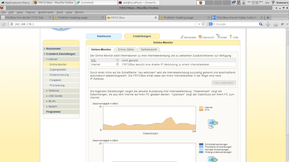The height and width of the screenshot is (162, 289).
Task: Click the IPTV legend color swatch
Action: [x=201, y=110]
